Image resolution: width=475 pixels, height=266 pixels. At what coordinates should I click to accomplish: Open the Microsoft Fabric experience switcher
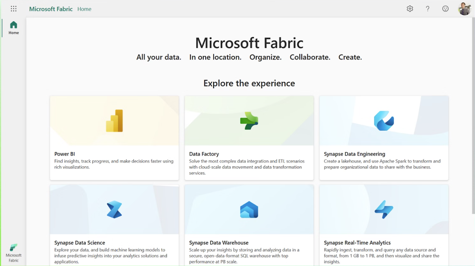(x=14, y=253)
